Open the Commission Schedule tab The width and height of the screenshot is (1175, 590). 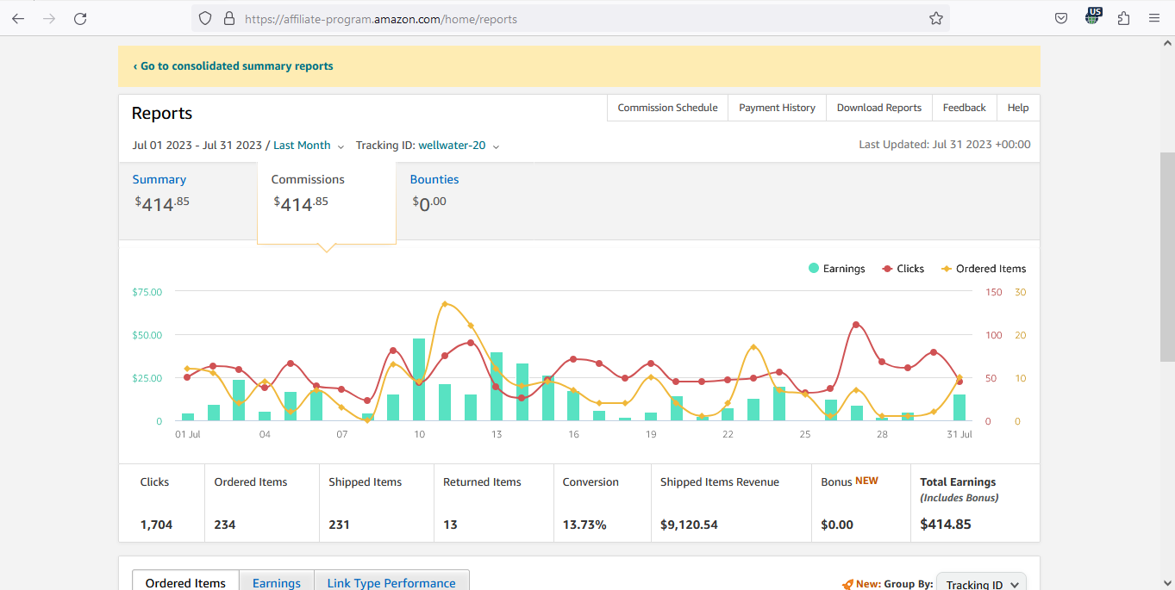pyautogui.click(x=667, y=108)
